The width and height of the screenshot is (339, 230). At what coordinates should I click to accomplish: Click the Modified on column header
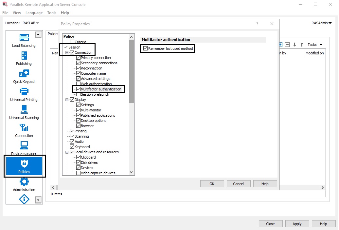(314, 53)
